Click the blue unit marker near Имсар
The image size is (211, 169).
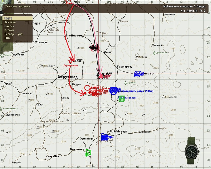point(137,74)
